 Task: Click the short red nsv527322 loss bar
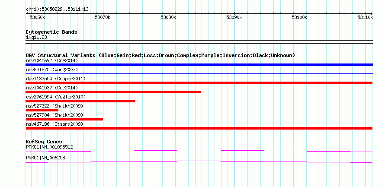point(42,110)
